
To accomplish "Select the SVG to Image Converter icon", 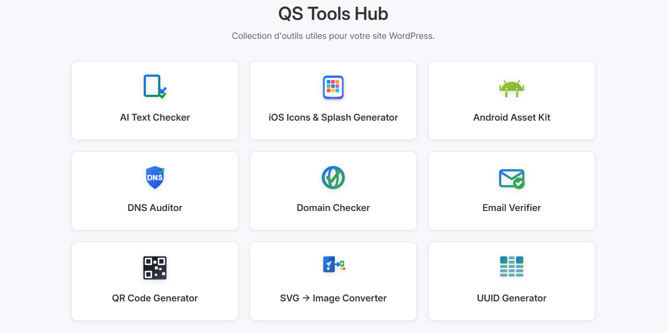I will 333,264.
